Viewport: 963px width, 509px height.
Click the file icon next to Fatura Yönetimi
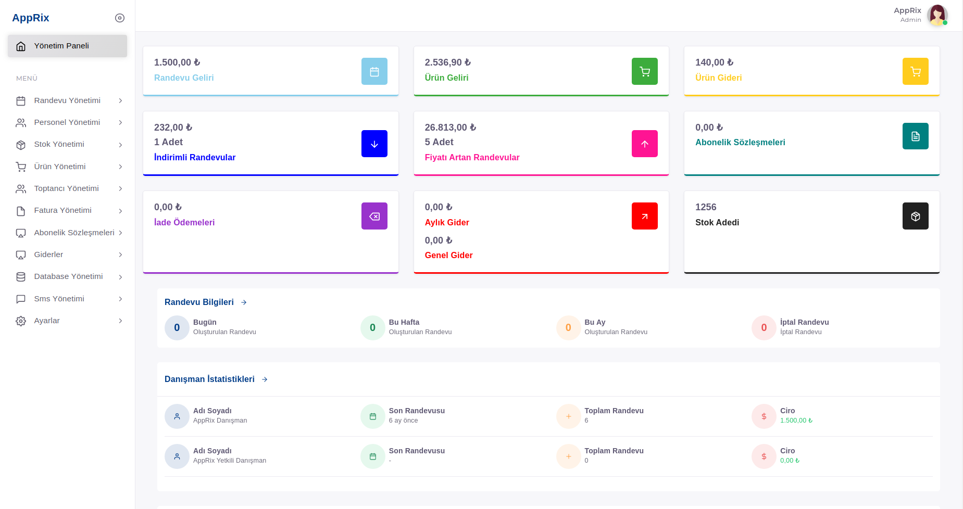pos(21,211)
